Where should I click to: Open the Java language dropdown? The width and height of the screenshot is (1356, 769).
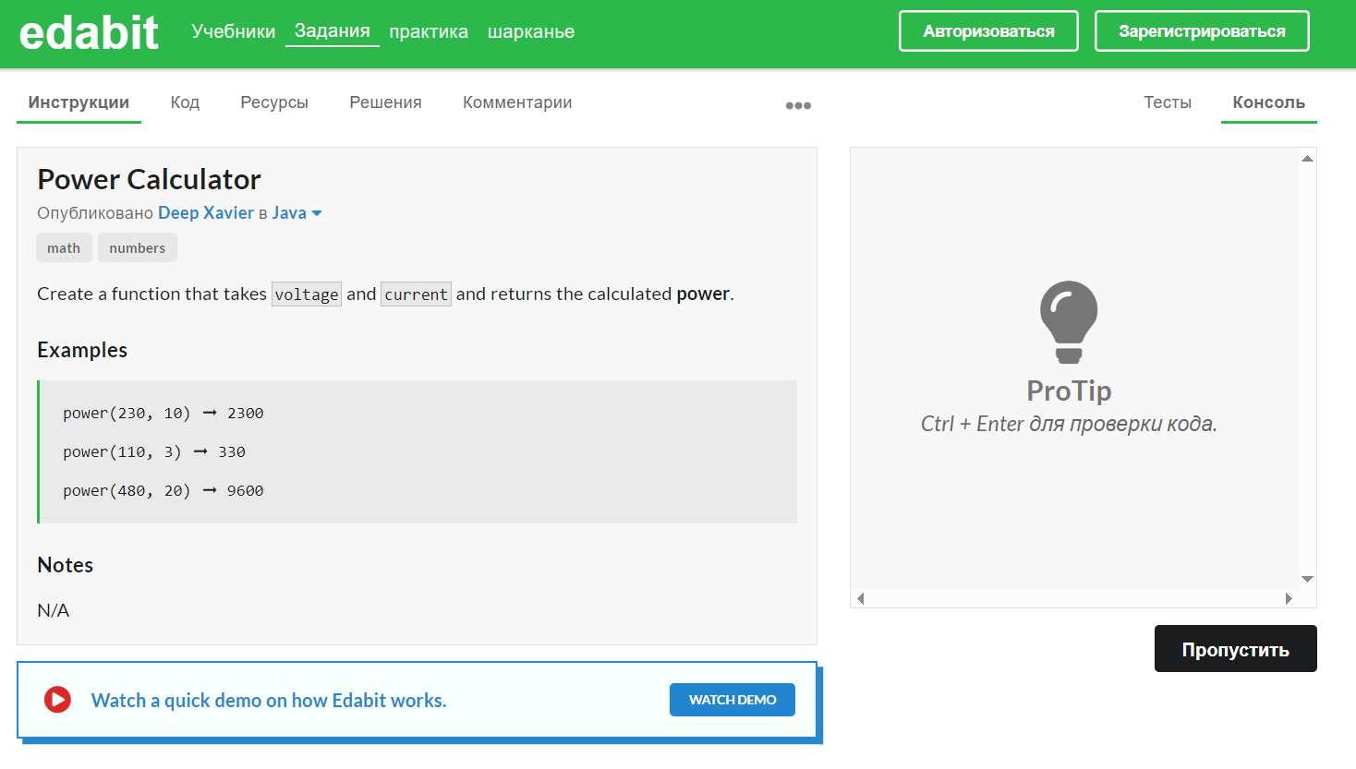296,212
